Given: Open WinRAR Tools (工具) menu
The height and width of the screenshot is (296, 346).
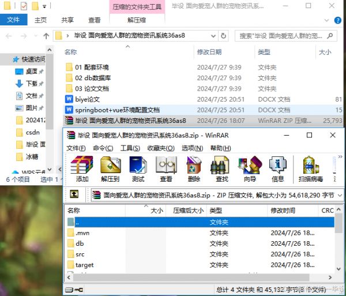Looking at the screenshot, I should tap(130, 148).
